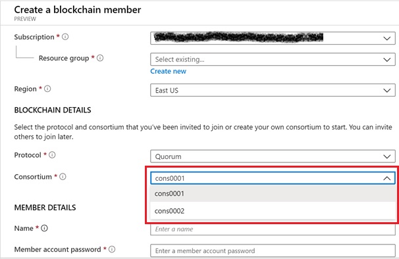Expand the Region dropdown chevron
Image resolution: width=399 pixels, height=259 pixels.
click(x=386, y=91)
